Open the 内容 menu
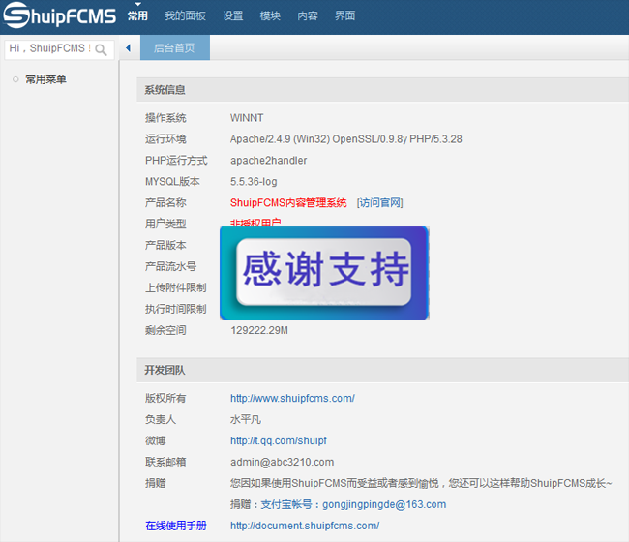Screen dimensions: 629x542 [x=308, y=15]
